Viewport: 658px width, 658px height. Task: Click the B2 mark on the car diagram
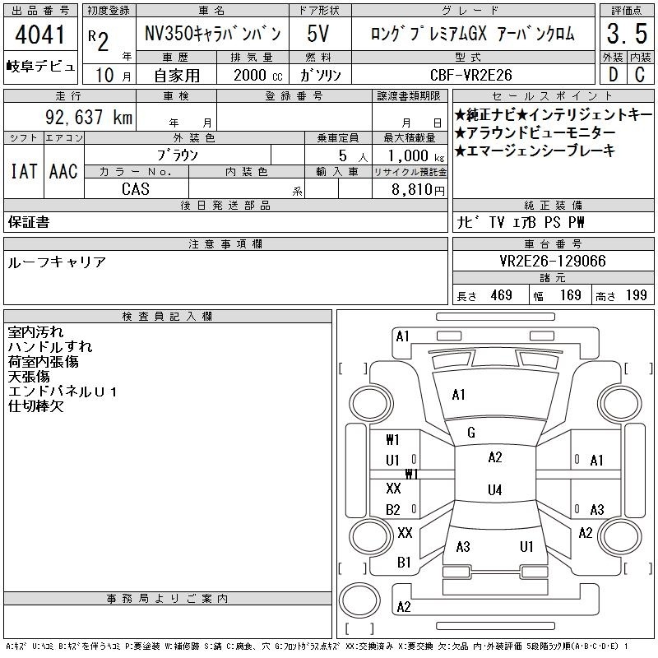[393, 510]
